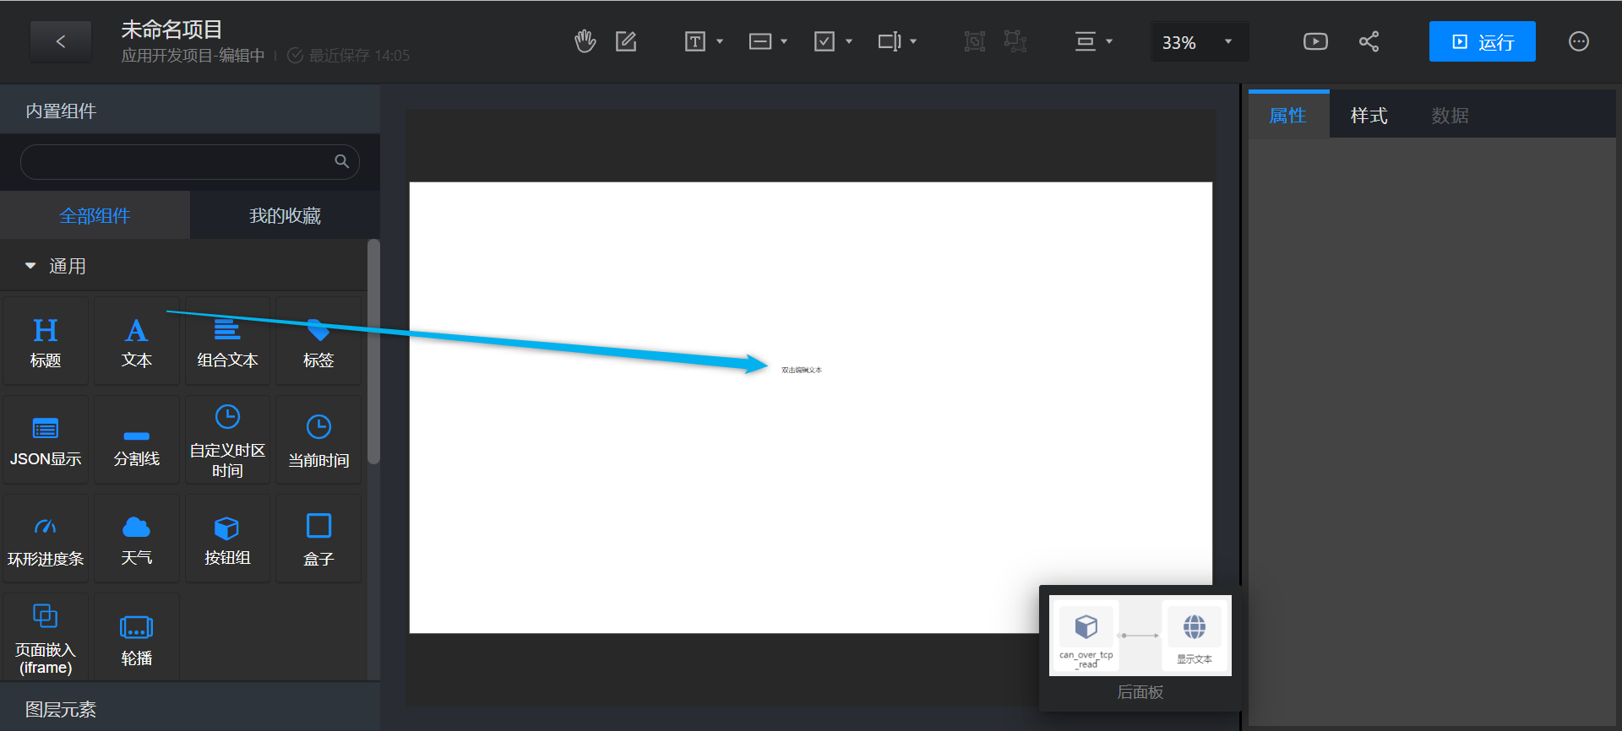1622x731 pixels.
Task: Click the blue 运行 button
Action: (x=1482, y=41)
